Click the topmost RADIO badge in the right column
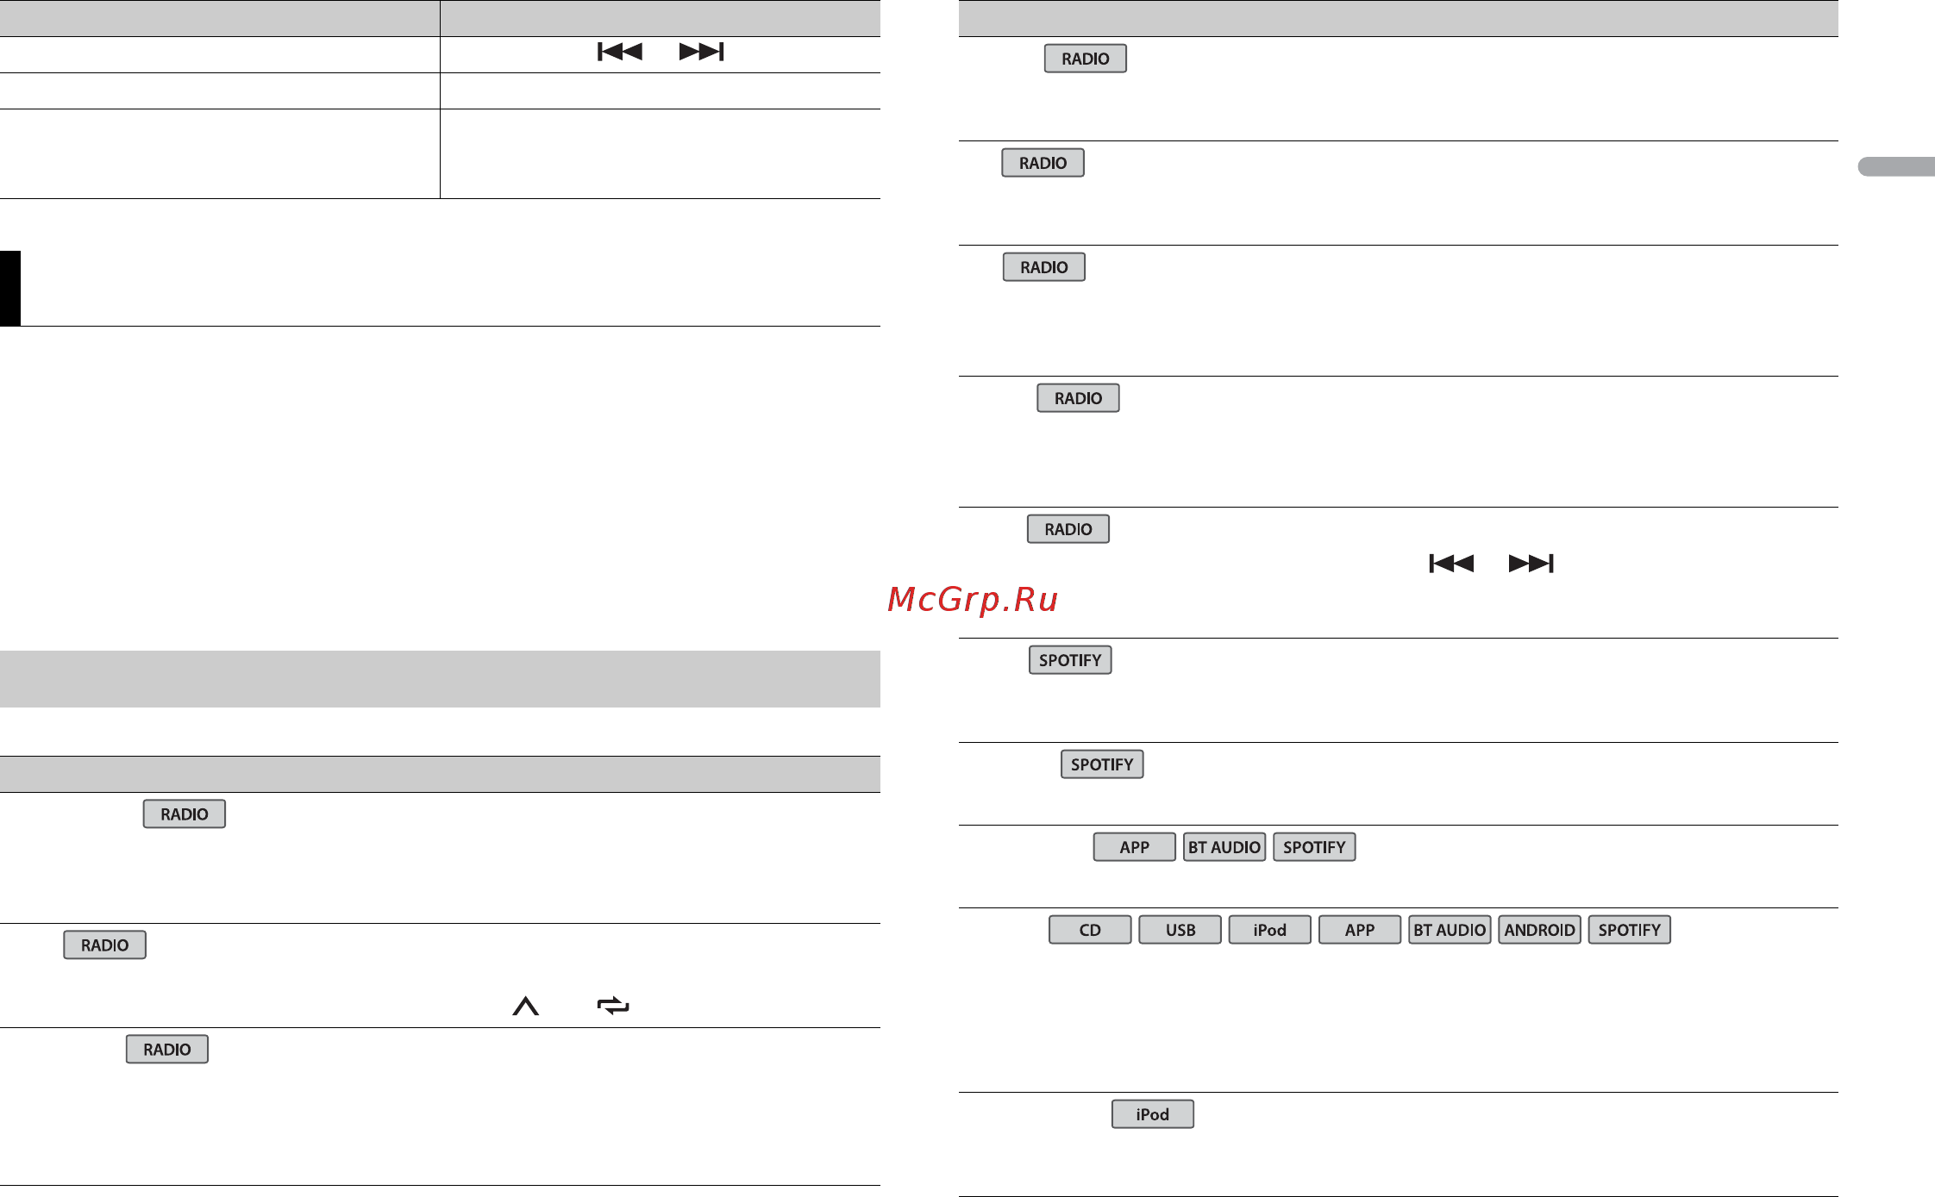This screenshot has height=1197, width=1935. [x=1085, y=59]
